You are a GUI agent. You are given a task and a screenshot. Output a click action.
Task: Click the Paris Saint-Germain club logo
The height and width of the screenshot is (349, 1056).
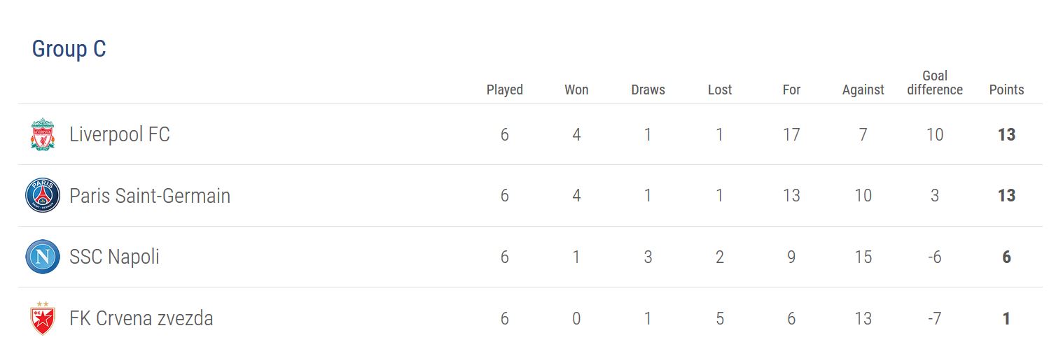coord(43,195)
